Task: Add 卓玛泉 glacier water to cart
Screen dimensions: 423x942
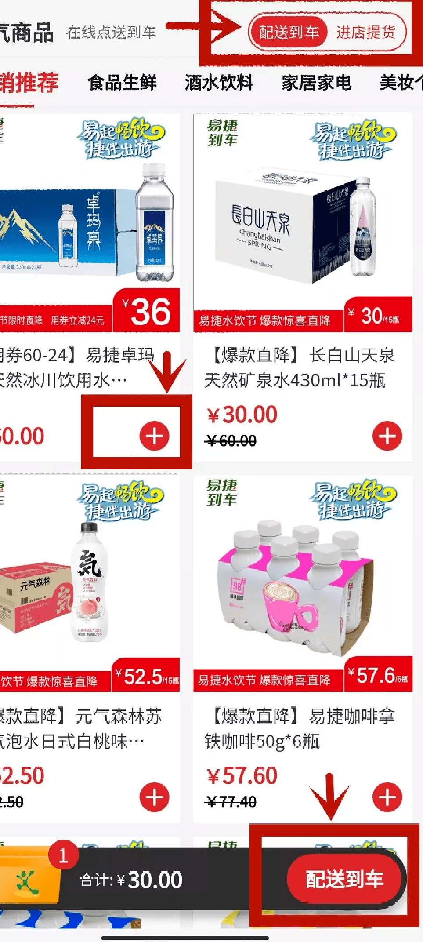Action: click(154, 436)
